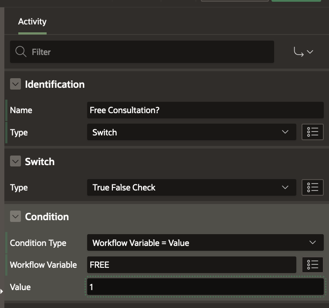The height and width of the screenshot is (308, 329).
Task: Click the splitter arrow on left edge
Action: coord(2,291)
